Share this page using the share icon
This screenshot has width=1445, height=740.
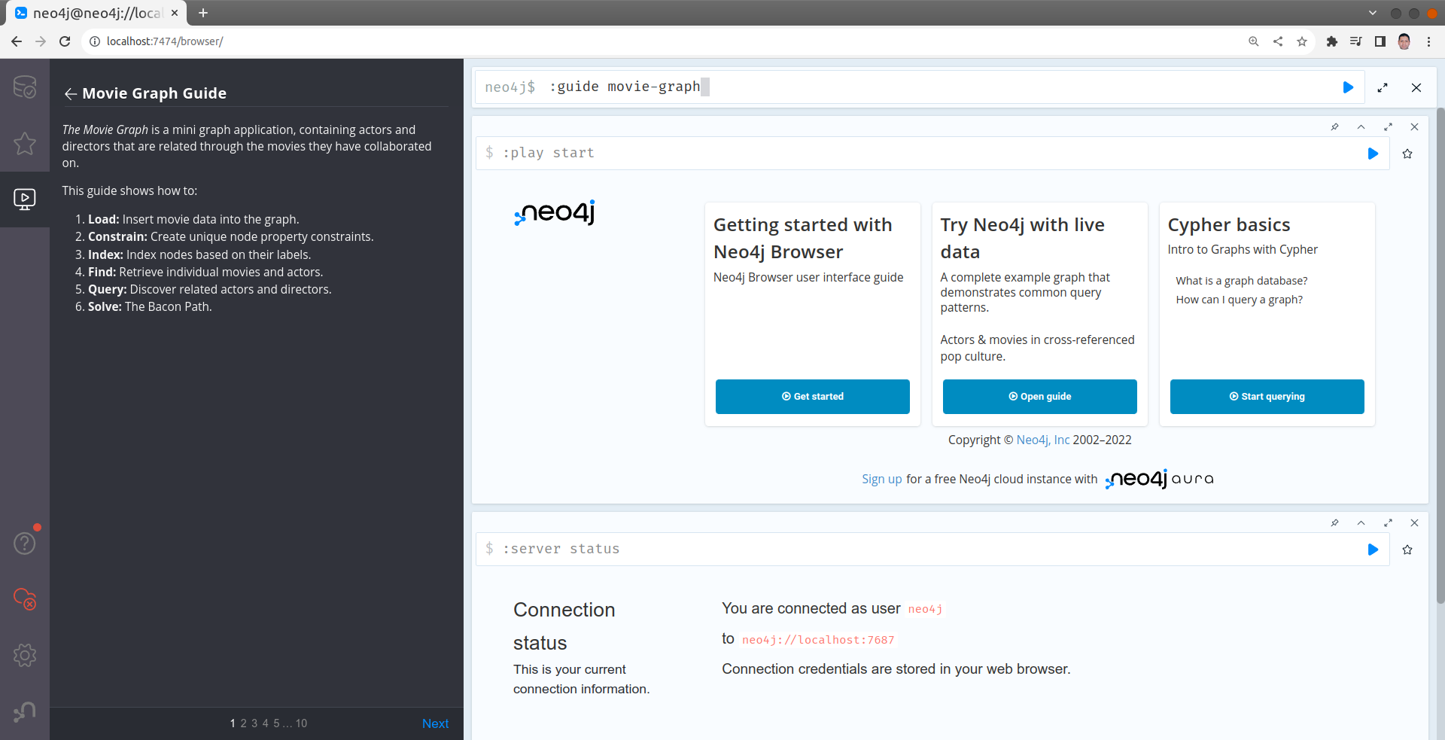(1278, 41)
